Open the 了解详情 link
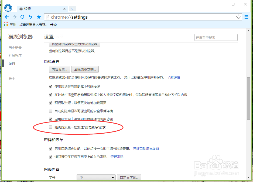The image size is (253, 182). point(173,78)
